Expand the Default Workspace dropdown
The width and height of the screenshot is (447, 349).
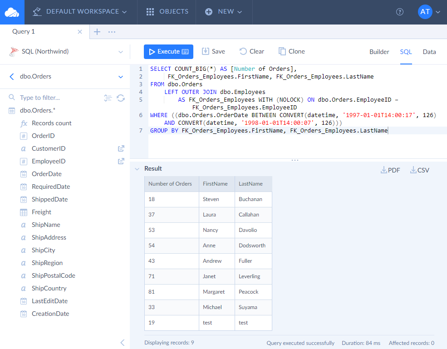124,12
